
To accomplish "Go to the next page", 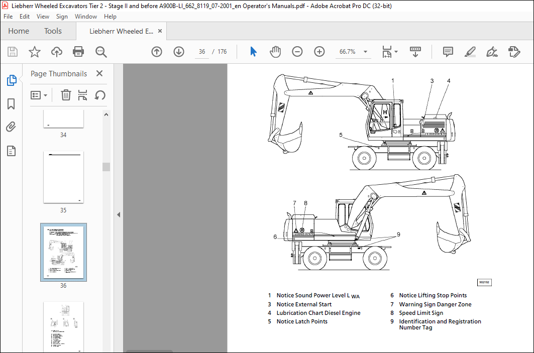I will [179, 52].
